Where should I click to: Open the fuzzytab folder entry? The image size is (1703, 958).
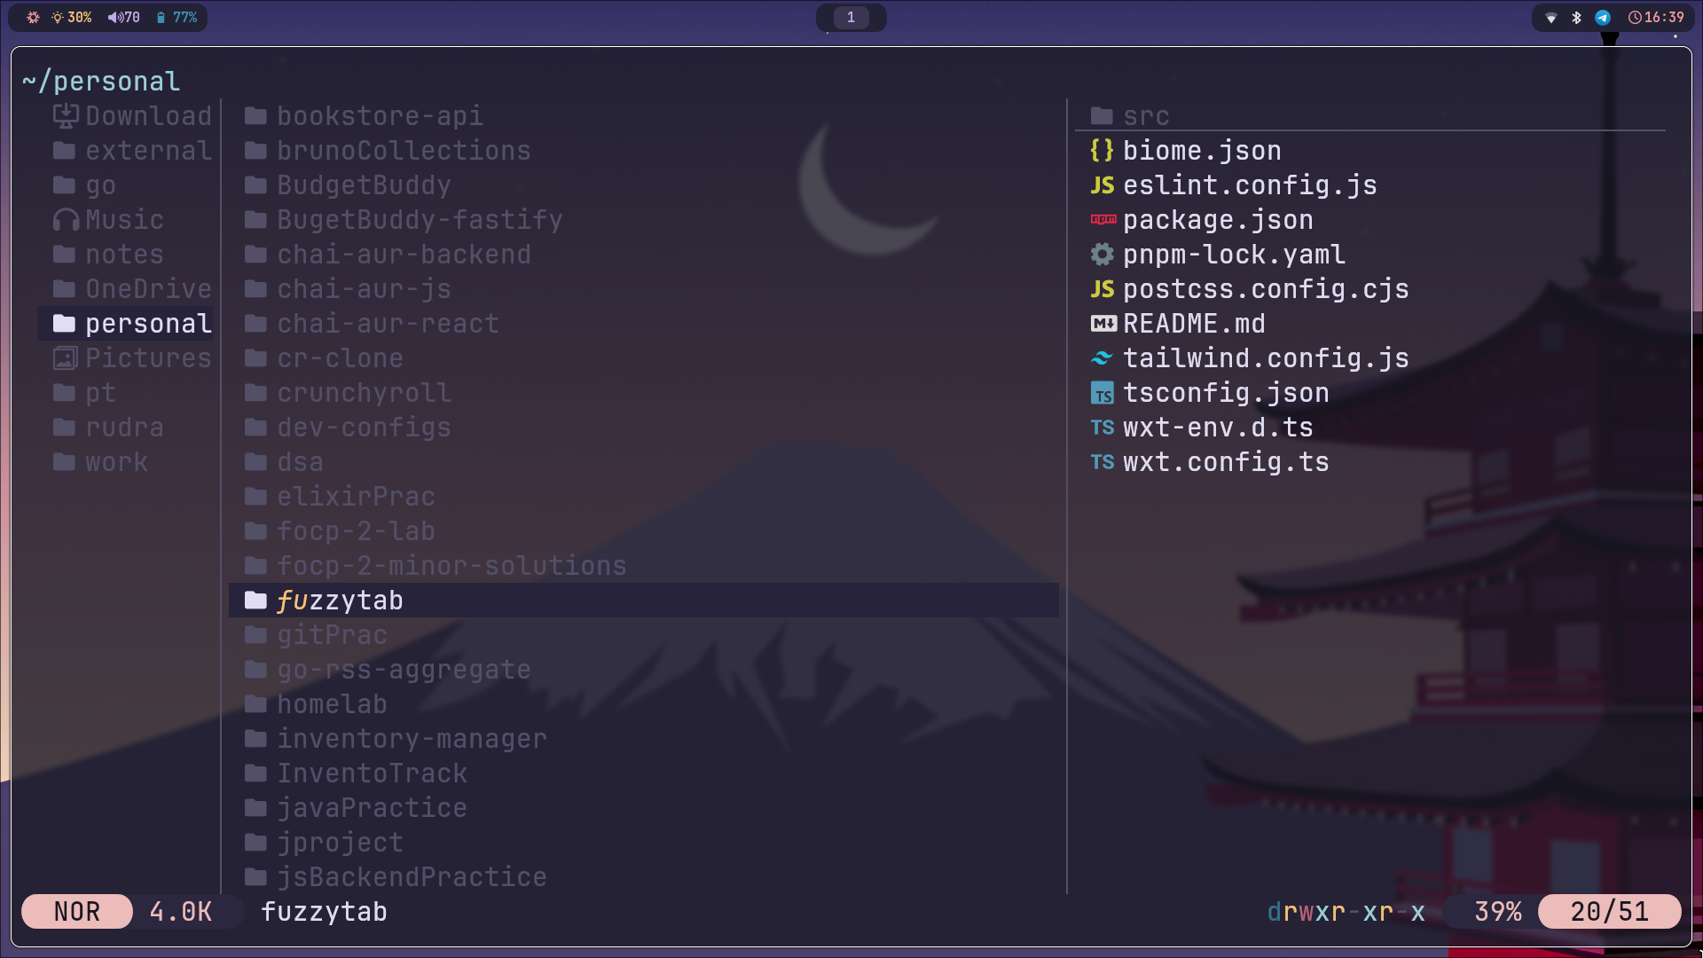[x=340, y=601]
